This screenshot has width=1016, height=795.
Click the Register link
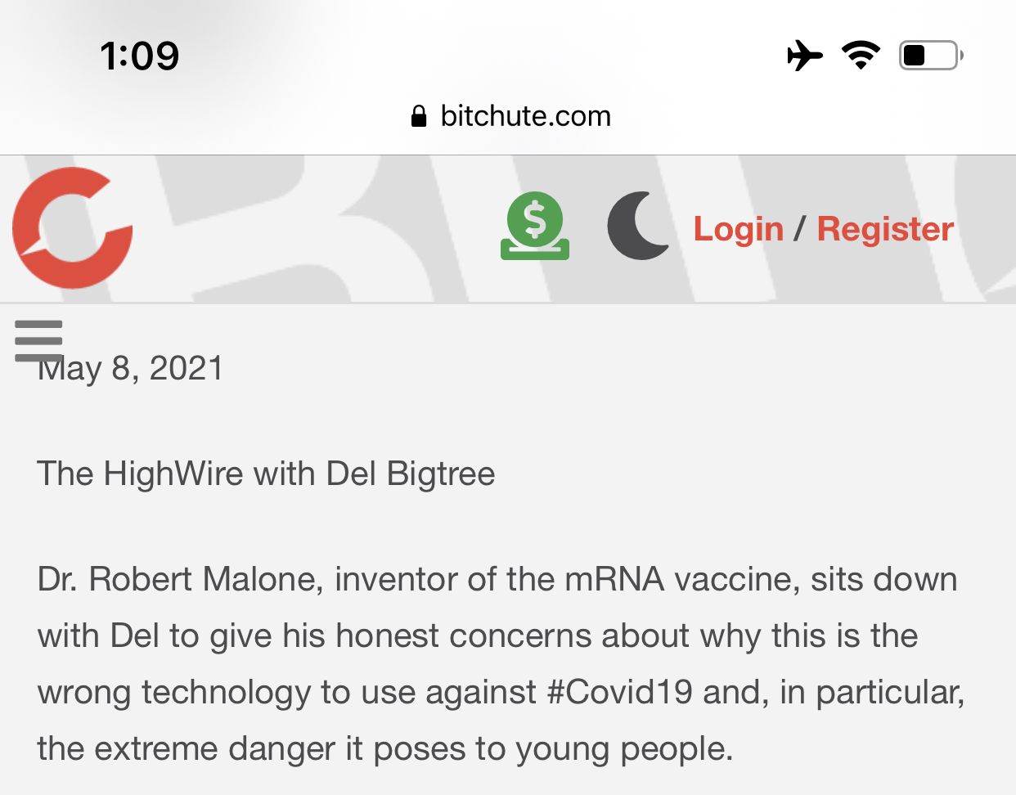[x=885, y=229]
